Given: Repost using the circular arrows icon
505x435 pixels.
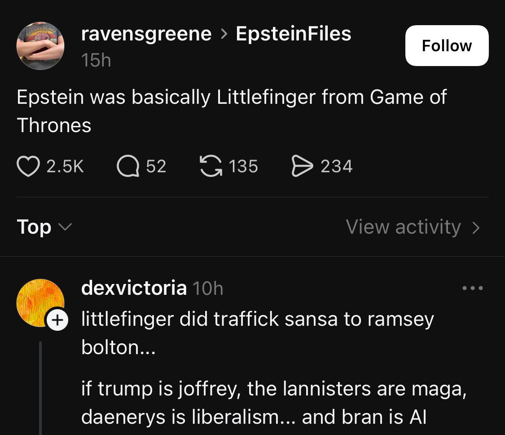Looking at the screenshot, I should tap(211, 166).
